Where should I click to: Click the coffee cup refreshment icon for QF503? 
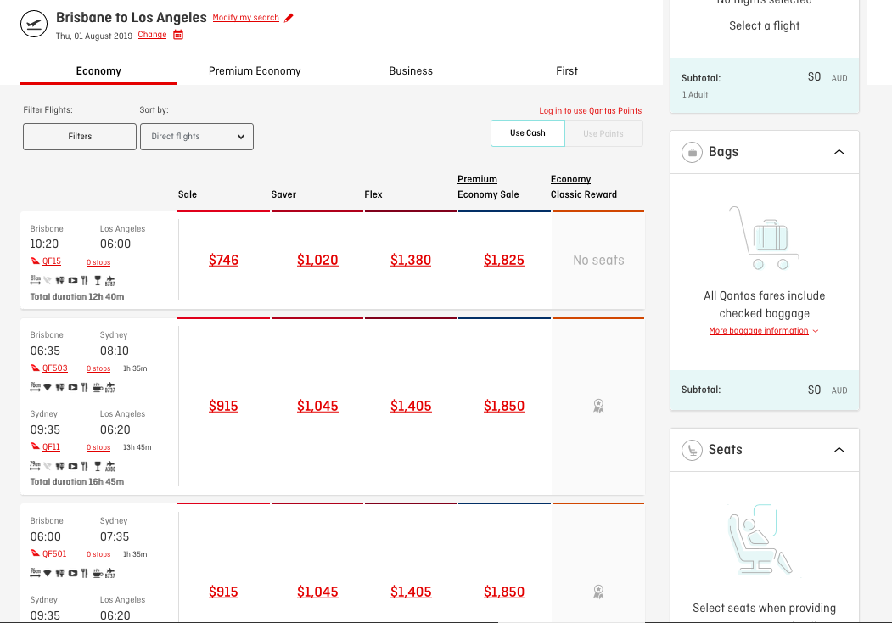coord(98,387)
